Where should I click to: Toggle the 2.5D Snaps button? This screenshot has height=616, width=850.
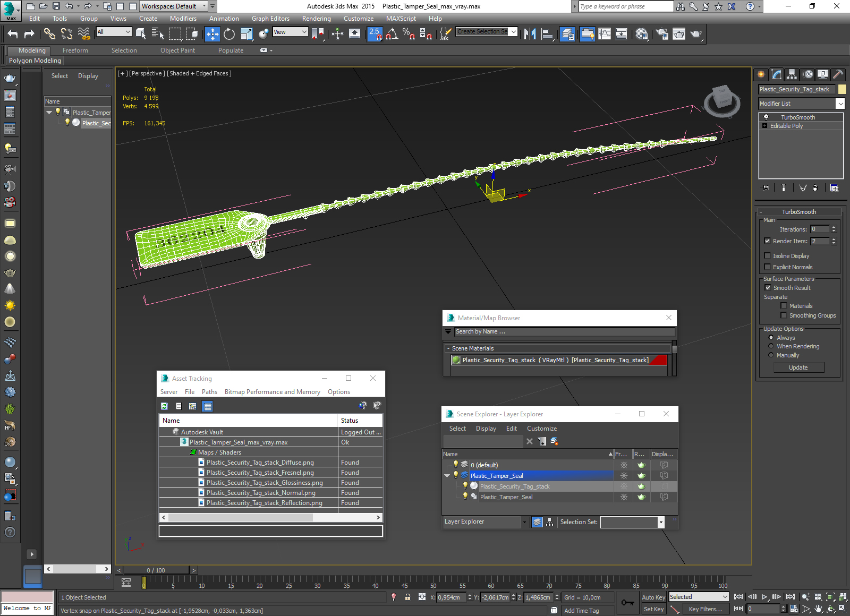[375, 34]
